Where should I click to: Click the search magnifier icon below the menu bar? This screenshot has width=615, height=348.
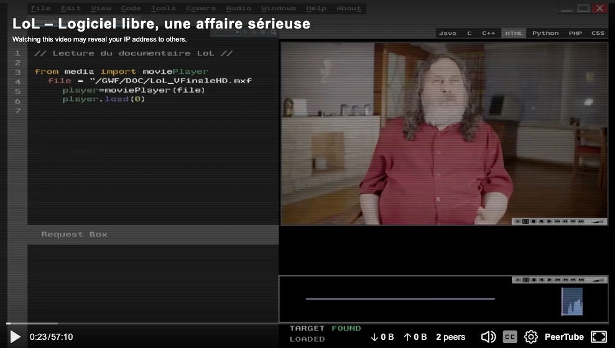(274, 32)
